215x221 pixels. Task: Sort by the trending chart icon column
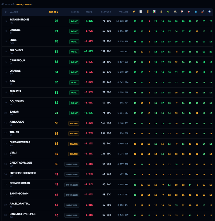(141, 12)
